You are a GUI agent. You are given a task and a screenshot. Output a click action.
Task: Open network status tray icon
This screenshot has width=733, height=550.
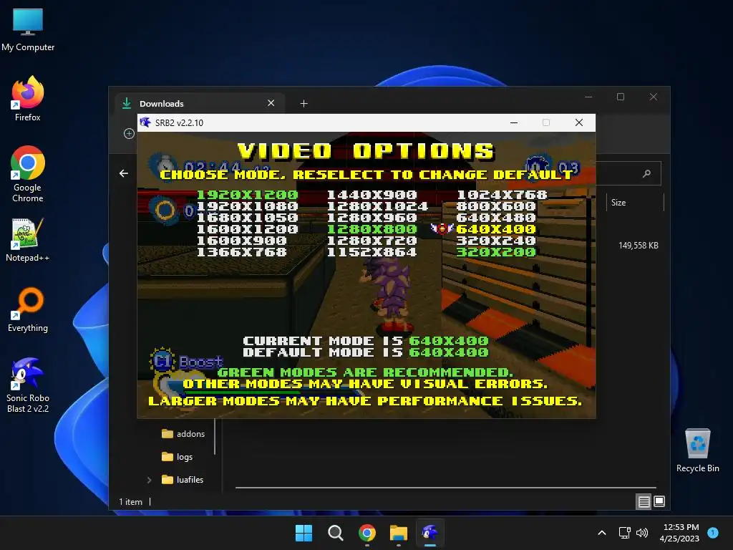coord(624,533)
